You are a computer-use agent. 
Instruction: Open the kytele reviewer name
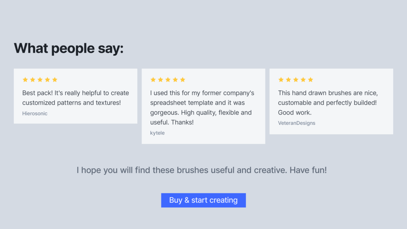click(157, 133)
